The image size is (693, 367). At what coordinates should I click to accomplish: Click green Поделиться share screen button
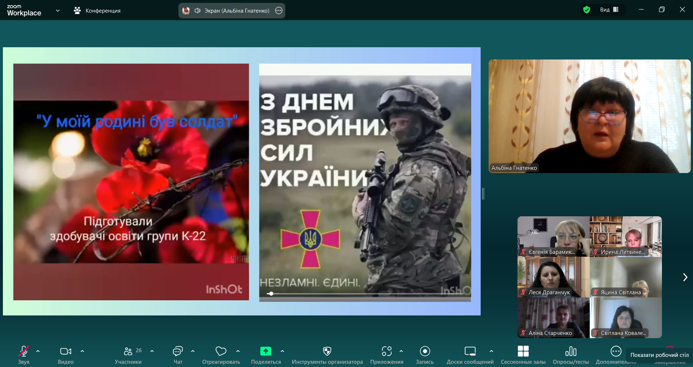266,351
